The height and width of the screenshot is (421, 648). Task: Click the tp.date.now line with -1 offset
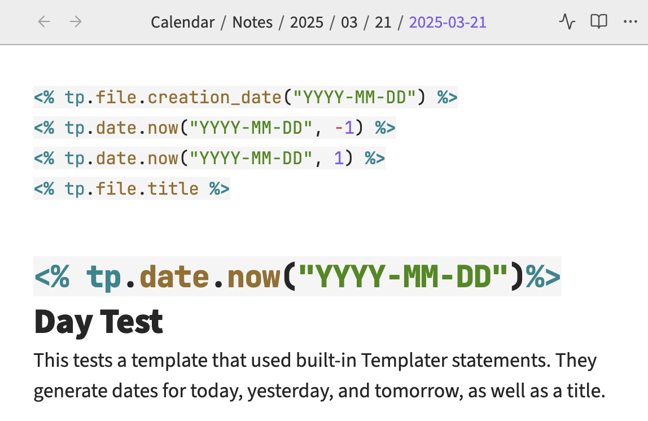214,128
